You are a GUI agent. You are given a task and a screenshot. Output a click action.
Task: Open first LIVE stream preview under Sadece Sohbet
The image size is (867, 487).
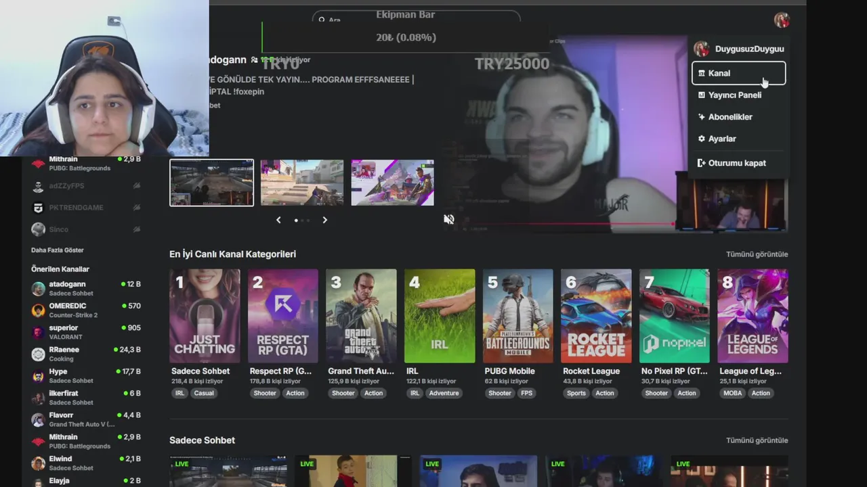coord(228,471)
